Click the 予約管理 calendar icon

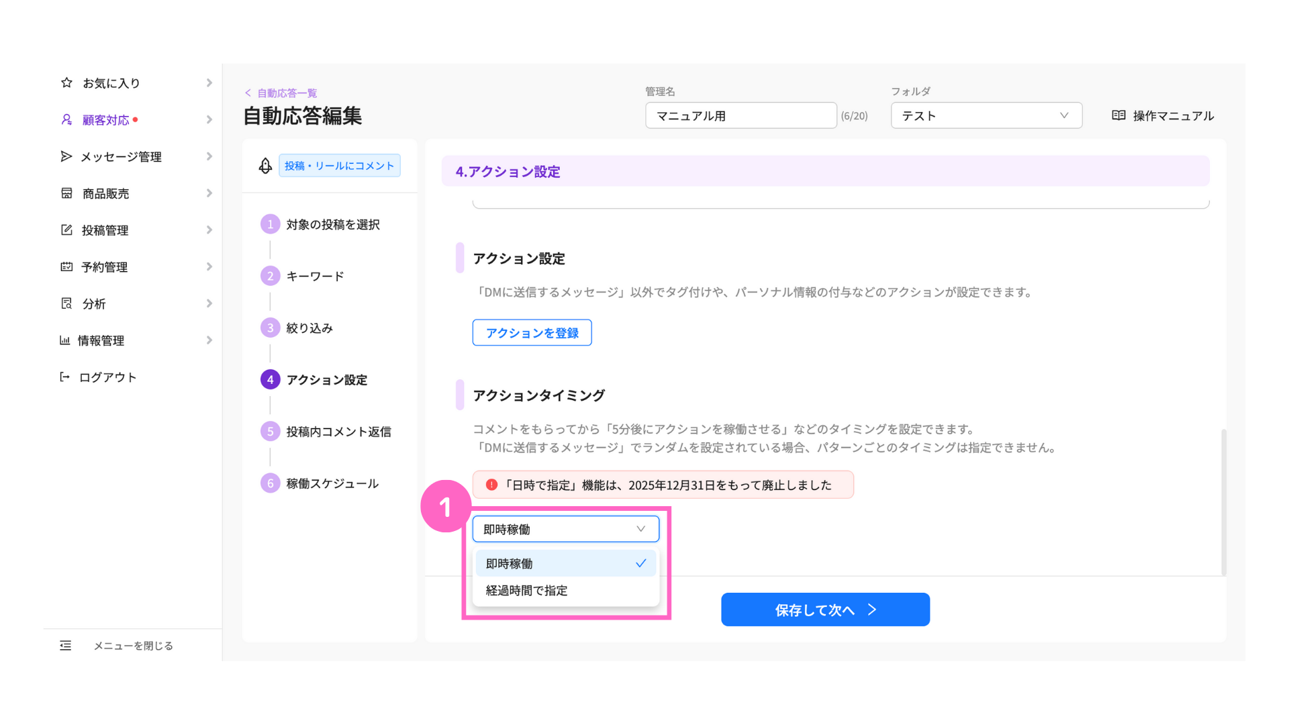66,267
